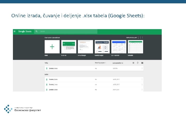
Task: Open the templates section more options menu
Action: 142,38
